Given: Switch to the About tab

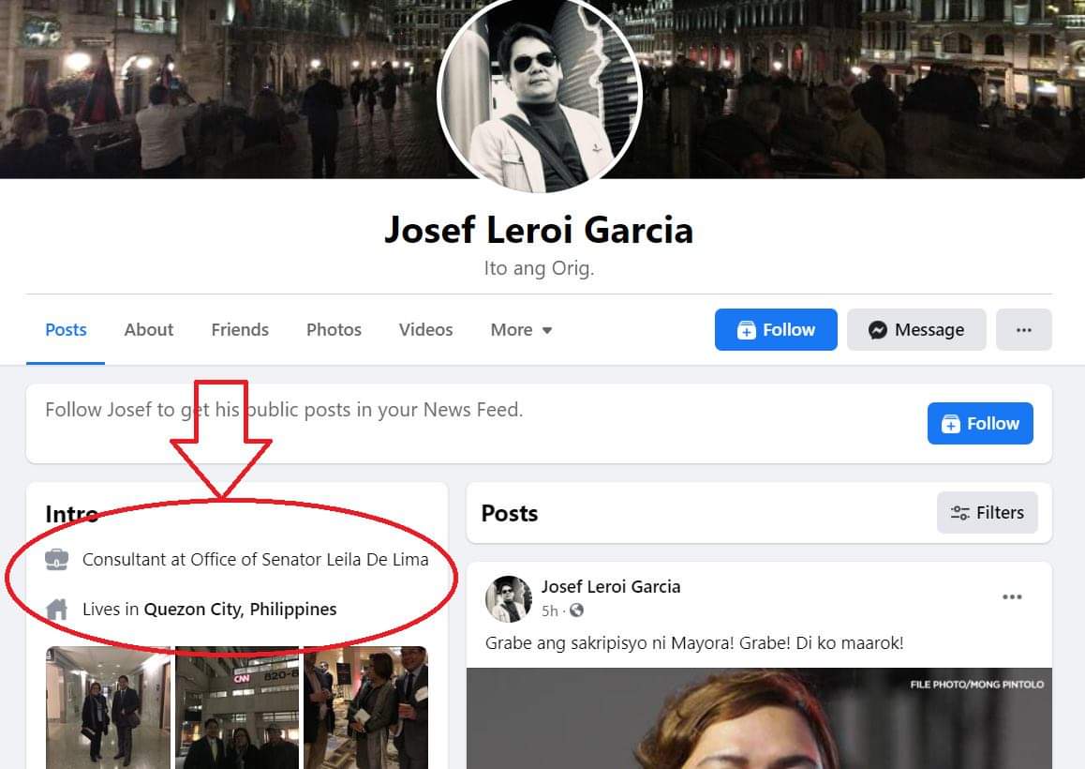Looking at the screenshot, I should (149, 330).
